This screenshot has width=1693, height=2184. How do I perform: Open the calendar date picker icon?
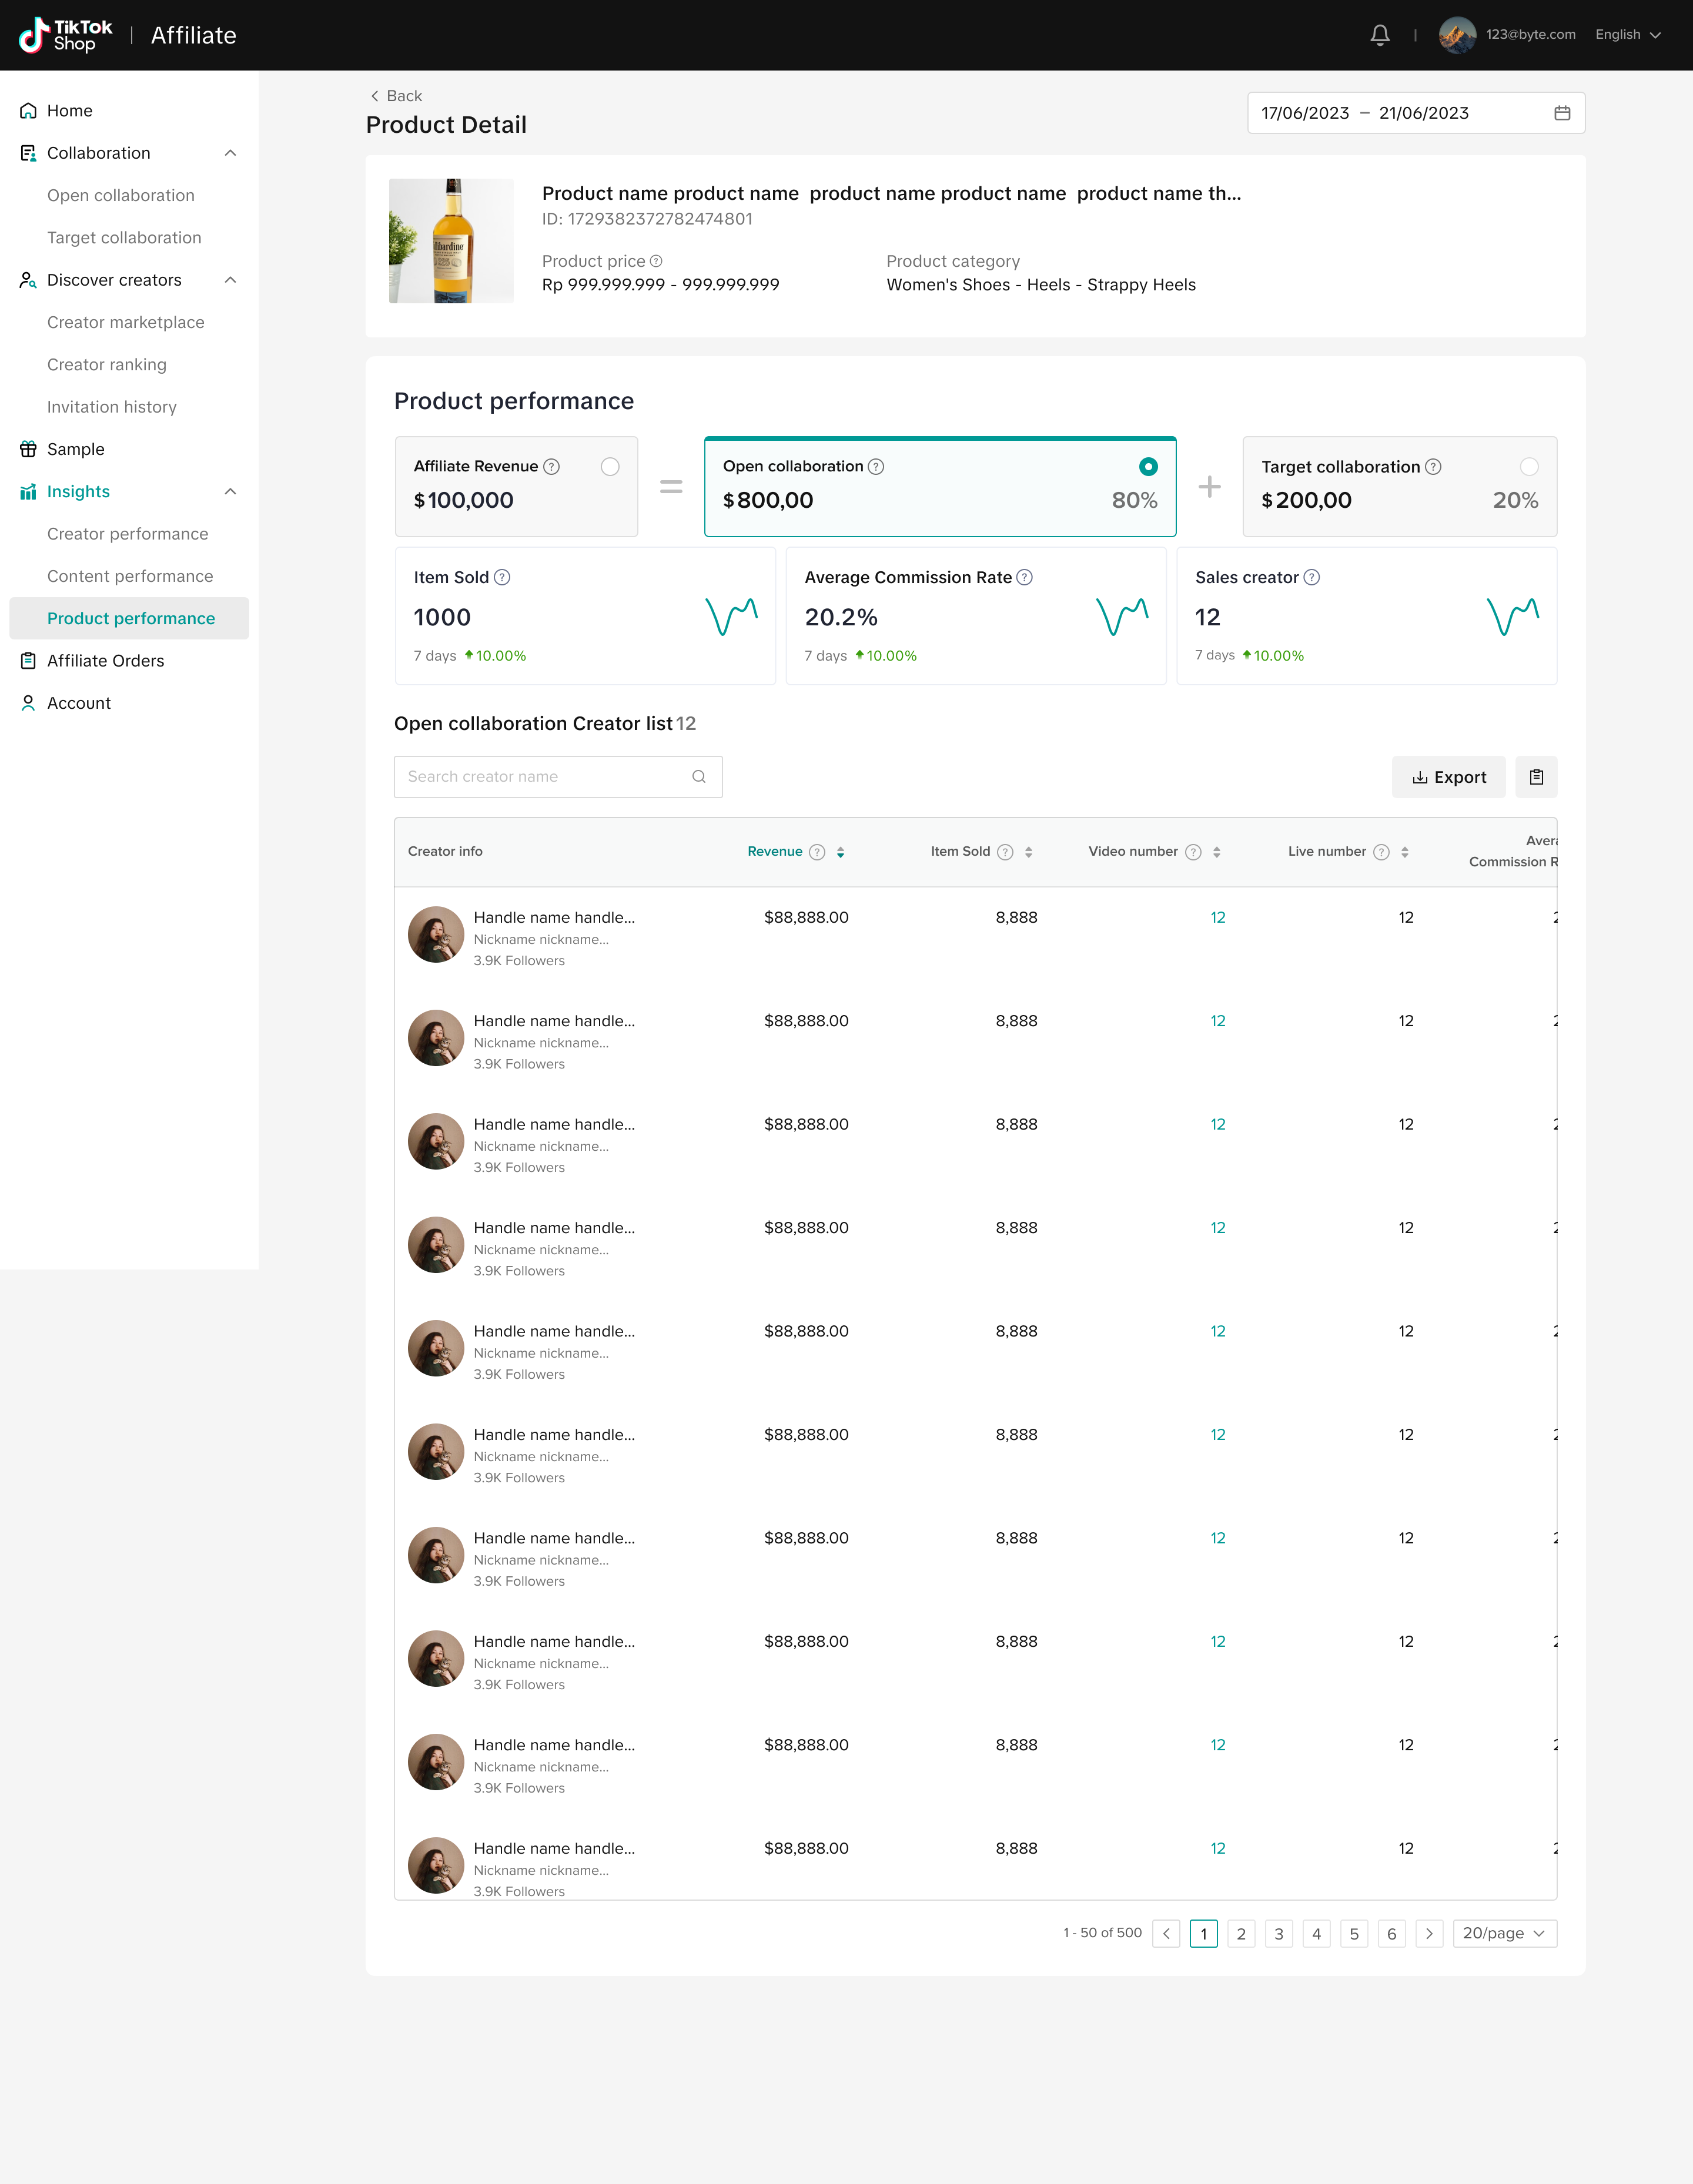tap(1562, 113)
